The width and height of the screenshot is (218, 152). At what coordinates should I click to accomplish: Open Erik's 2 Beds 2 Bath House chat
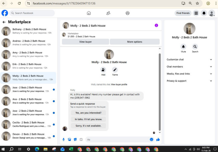28,66
